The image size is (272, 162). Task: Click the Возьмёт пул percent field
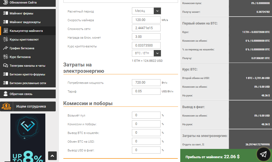tap(146, 115)
